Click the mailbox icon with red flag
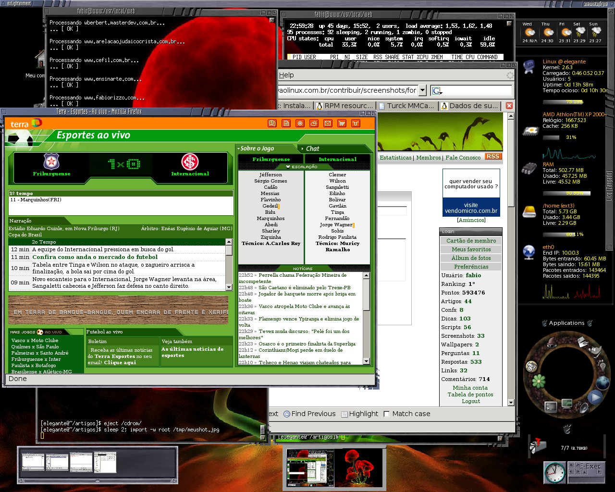 538,446
